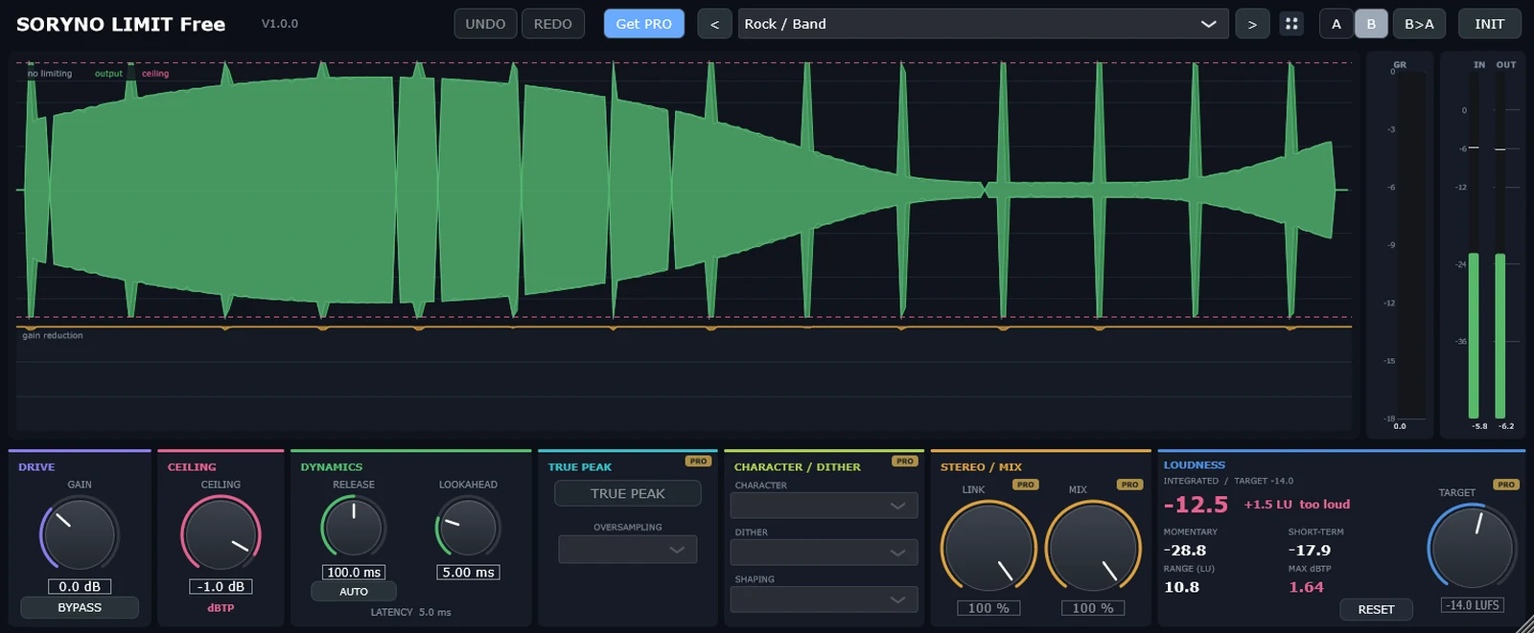Go to the next preset arrow
The image size is (1534, 633).
point(1252,24)
